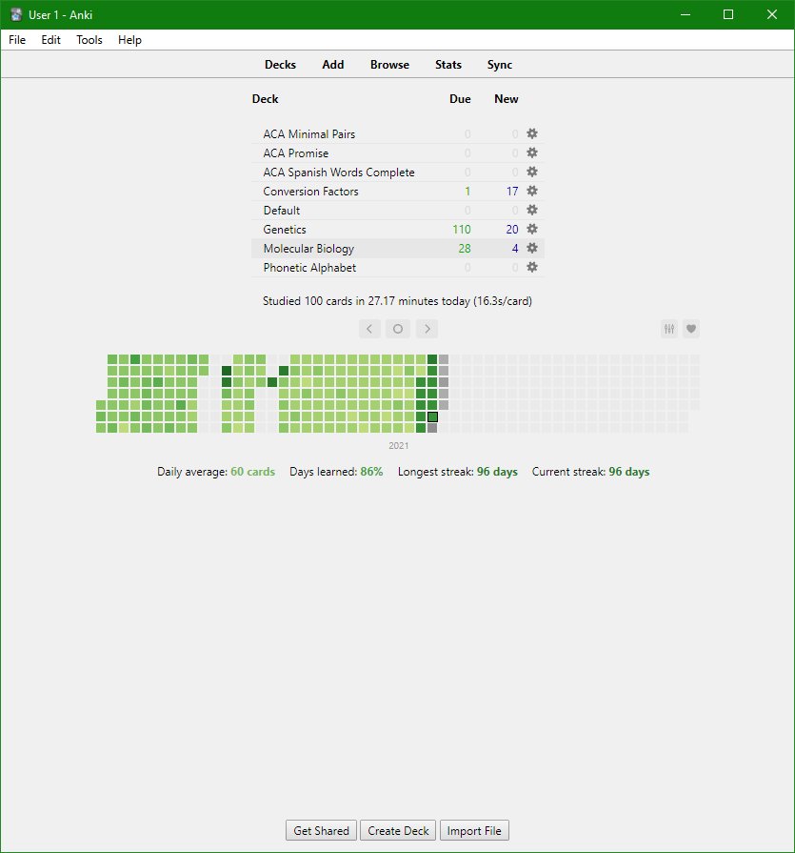Click the Sync link in top bar
Viewport: 795px width, 853px height.
500,65
